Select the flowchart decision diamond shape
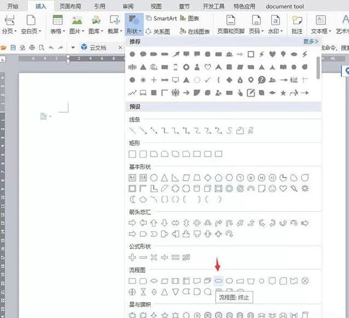 click(154, 281)
